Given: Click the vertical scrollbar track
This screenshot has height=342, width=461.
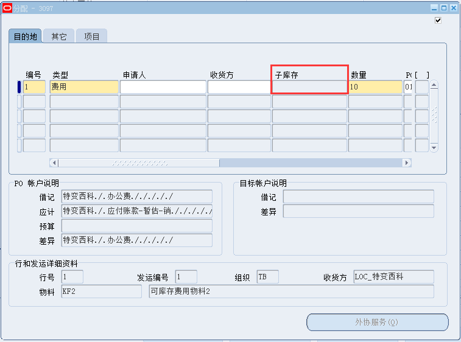Looking at the screenshot, I should 434,116.
